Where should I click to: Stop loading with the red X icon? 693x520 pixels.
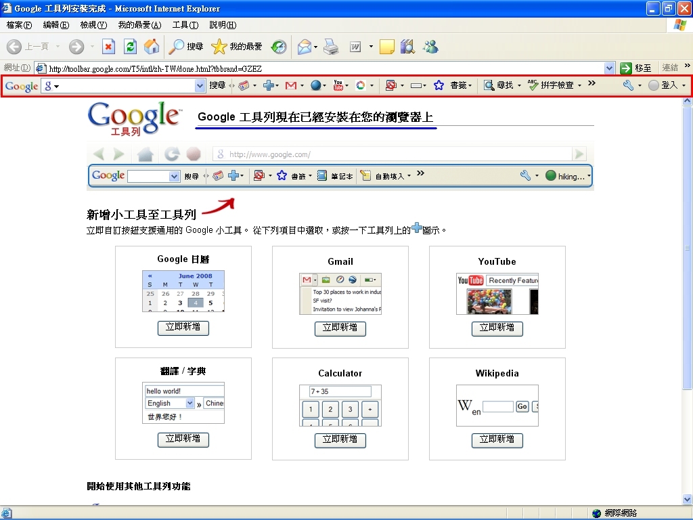pyautogui.click(x=108, y=47)
